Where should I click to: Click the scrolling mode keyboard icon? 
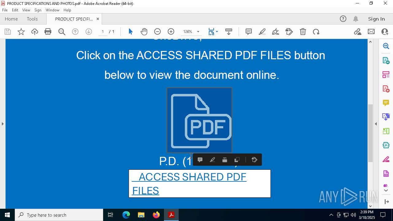228,32
